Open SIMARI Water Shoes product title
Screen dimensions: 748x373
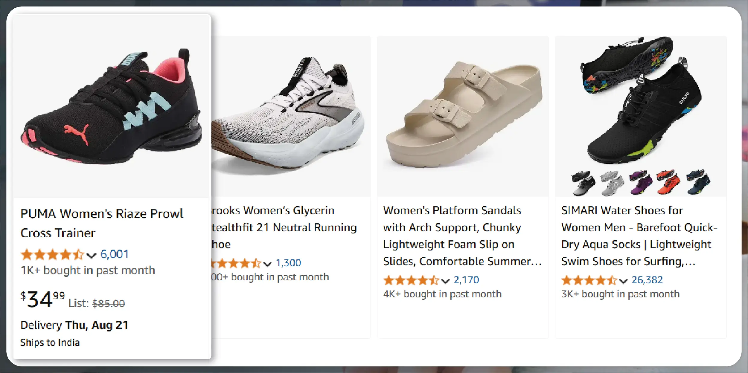coord(639,236)
